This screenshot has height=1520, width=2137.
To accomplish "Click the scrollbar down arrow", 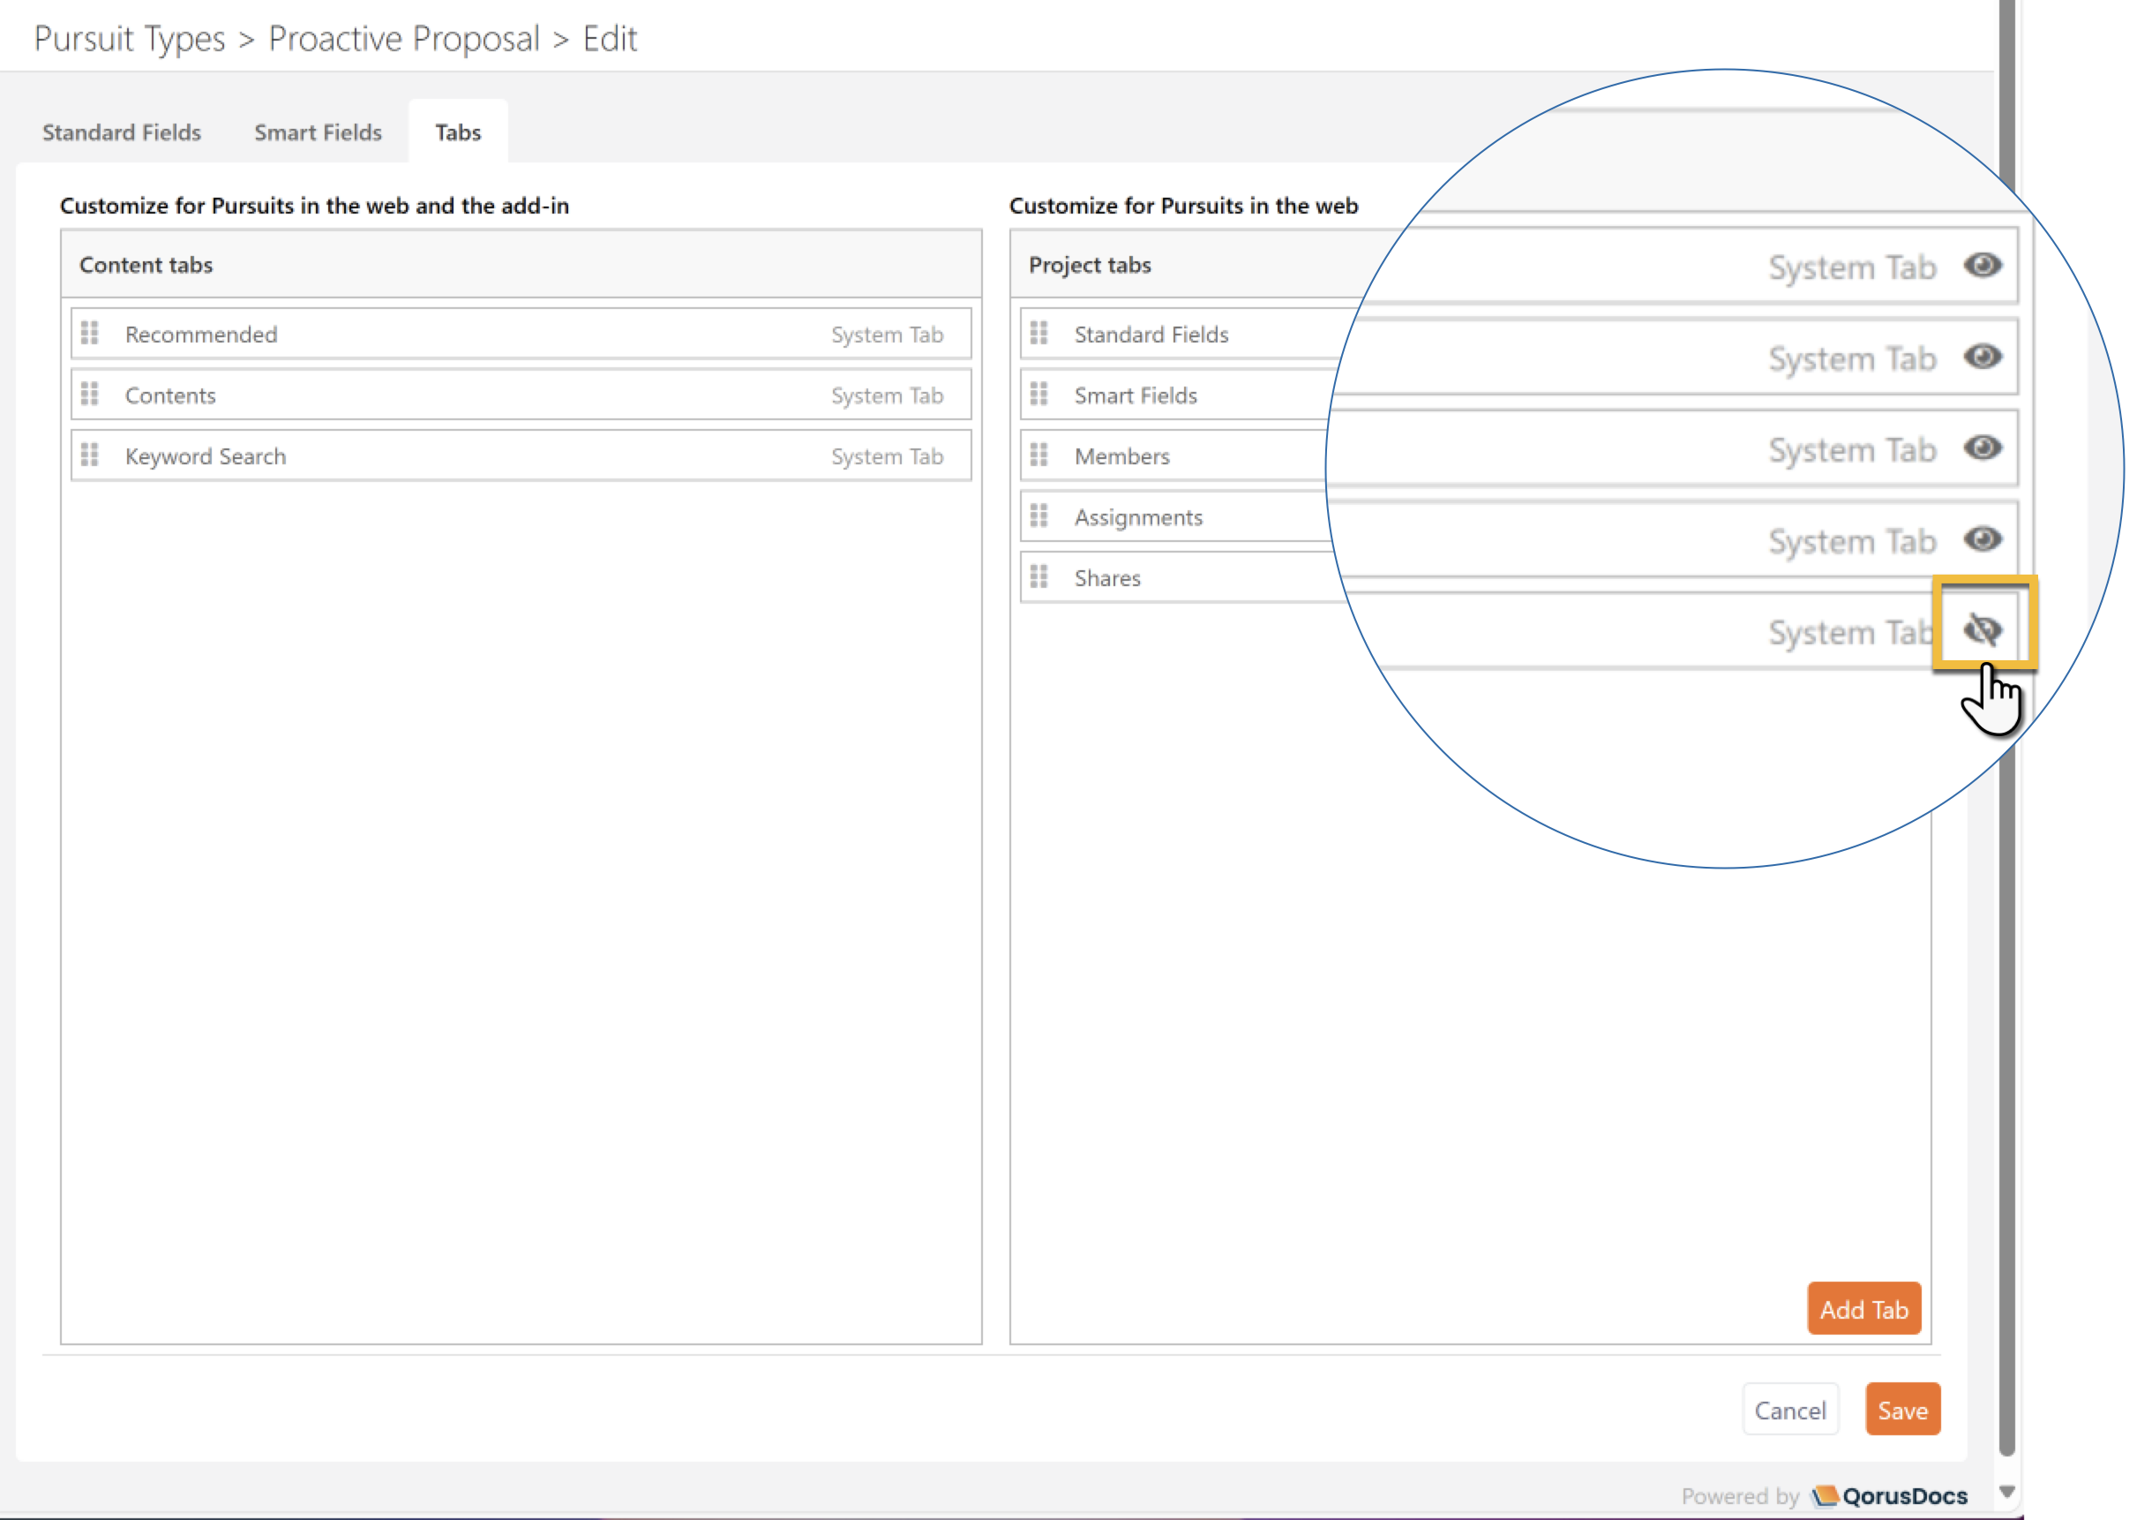I will pos(2007,1492).
